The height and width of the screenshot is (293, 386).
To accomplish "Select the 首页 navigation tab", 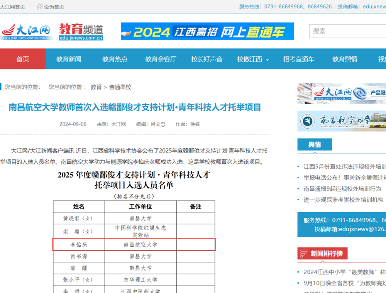I will point(22,59).
